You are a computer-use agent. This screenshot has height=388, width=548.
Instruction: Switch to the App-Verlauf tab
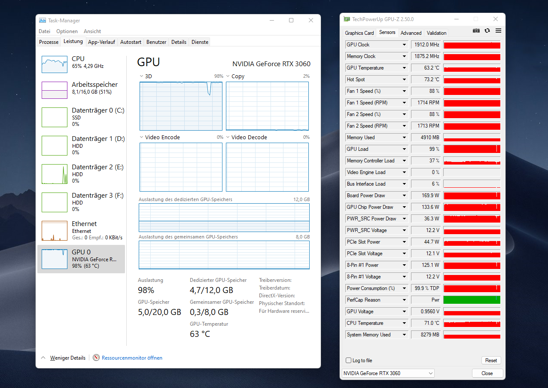pos(101,42)
